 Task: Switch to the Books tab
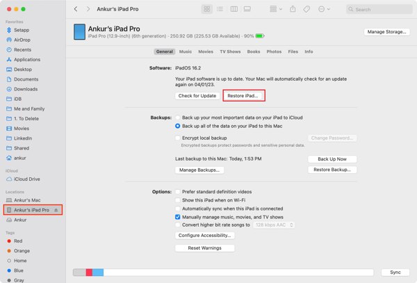[254, 51]
